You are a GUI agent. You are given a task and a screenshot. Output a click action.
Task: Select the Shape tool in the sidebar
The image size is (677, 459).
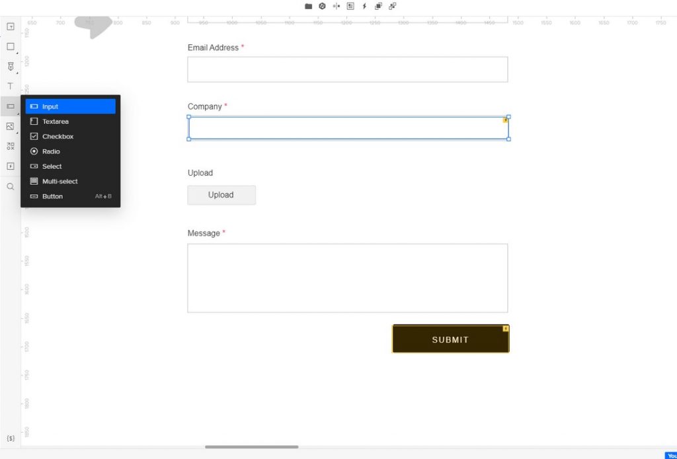coord(10,46)
